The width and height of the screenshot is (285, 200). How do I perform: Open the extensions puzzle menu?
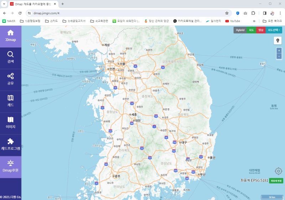coord(253,13)
